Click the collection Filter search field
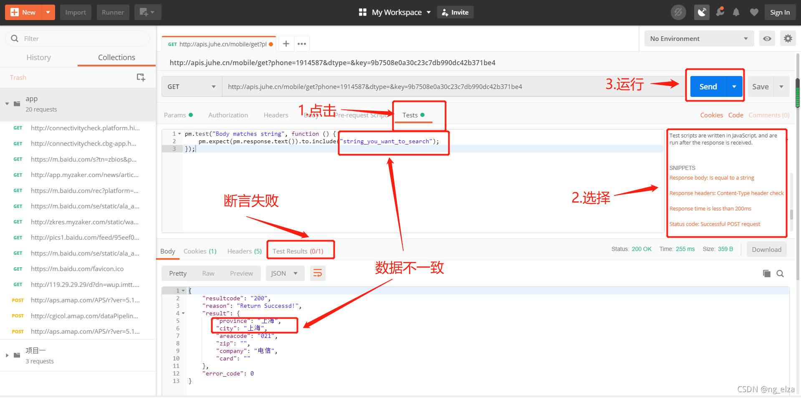The height and width of the screenshot is (398, 801). (78, 38)
